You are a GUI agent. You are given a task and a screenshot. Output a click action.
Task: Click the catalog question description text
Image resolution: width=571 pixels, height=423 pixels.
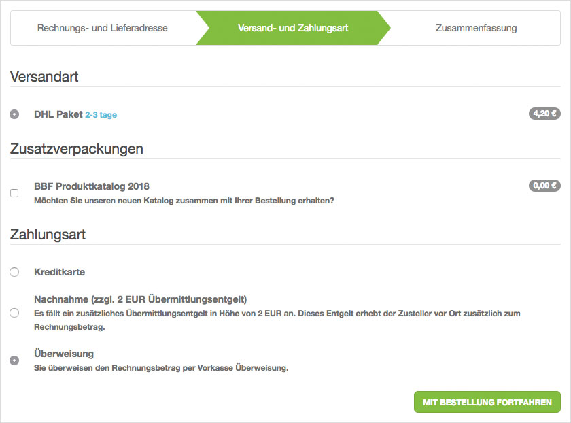point(184,201)
